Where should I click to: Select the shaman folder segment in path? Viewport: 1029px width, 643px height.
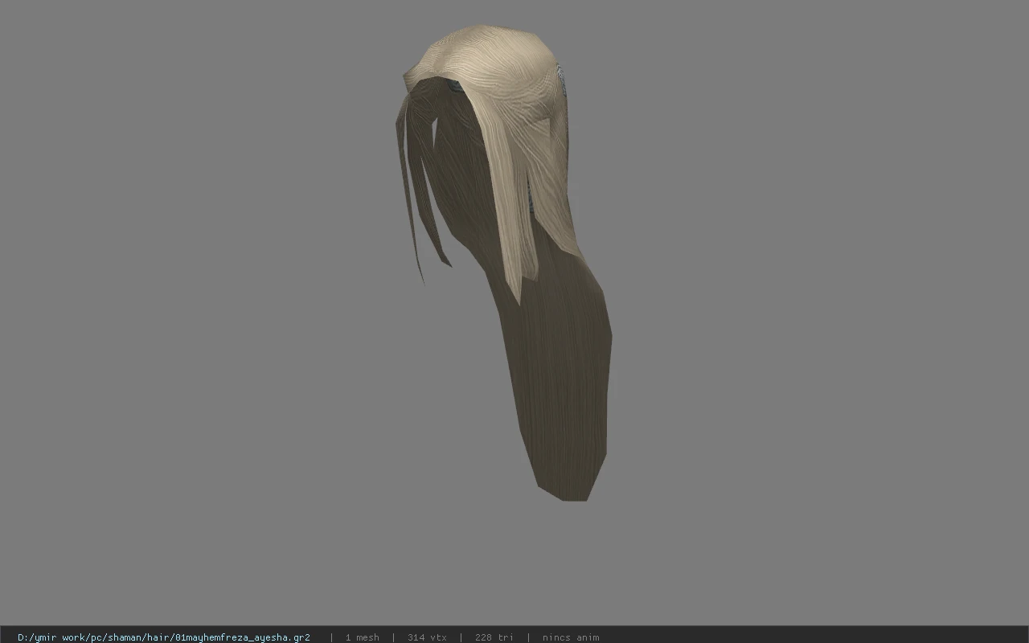coord(125,637)
